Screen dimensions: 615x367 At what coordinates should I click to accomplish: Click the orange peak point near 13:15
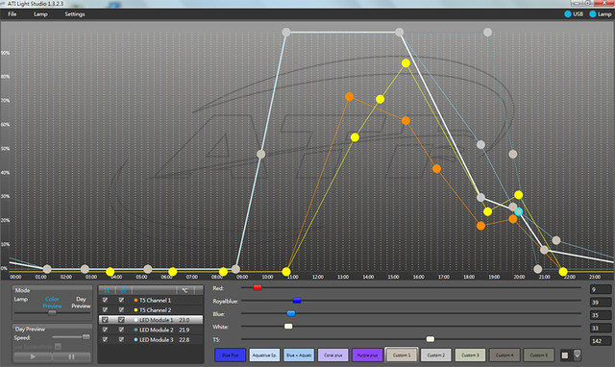coord(349,96)
